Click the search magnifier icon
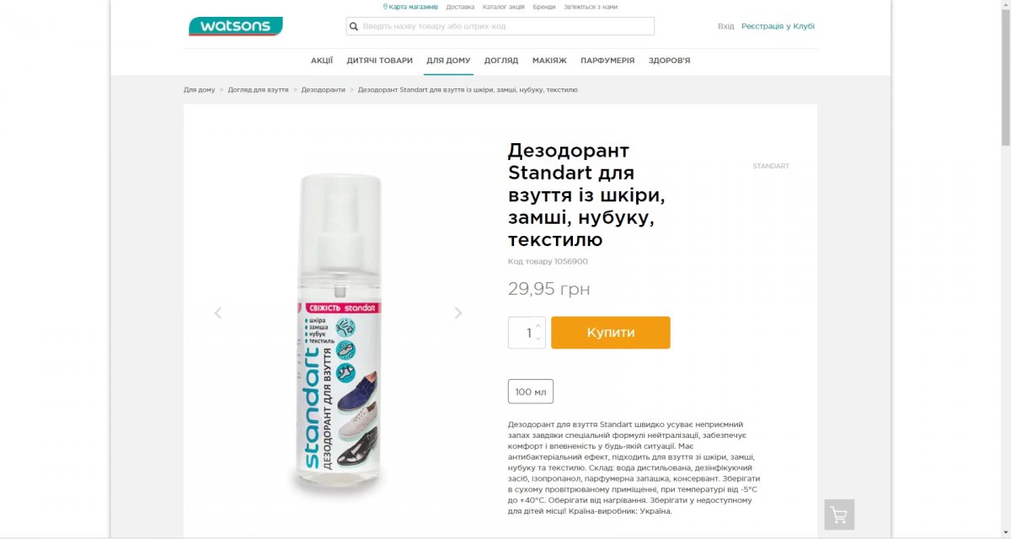The width and height of the screenshot is (1011, 539). coord(355,26)
